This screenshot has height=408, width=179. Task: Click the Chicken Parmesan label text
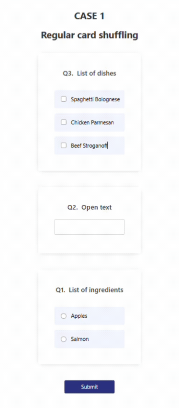tap(92, 122)
